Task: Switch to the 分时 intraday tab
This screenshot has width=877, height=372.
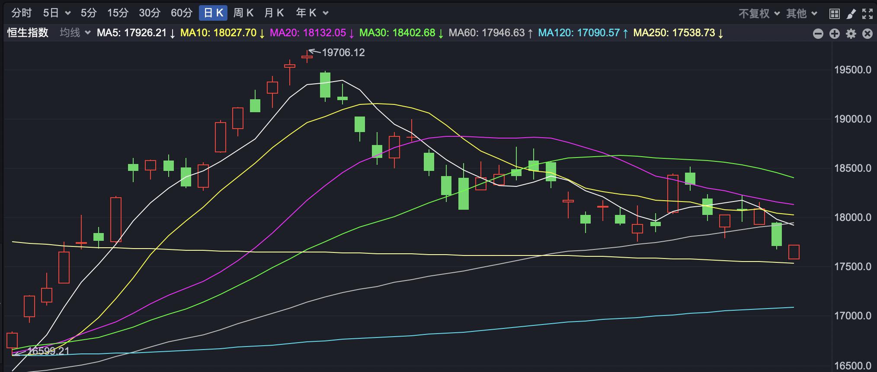Action: pos(21,13)
